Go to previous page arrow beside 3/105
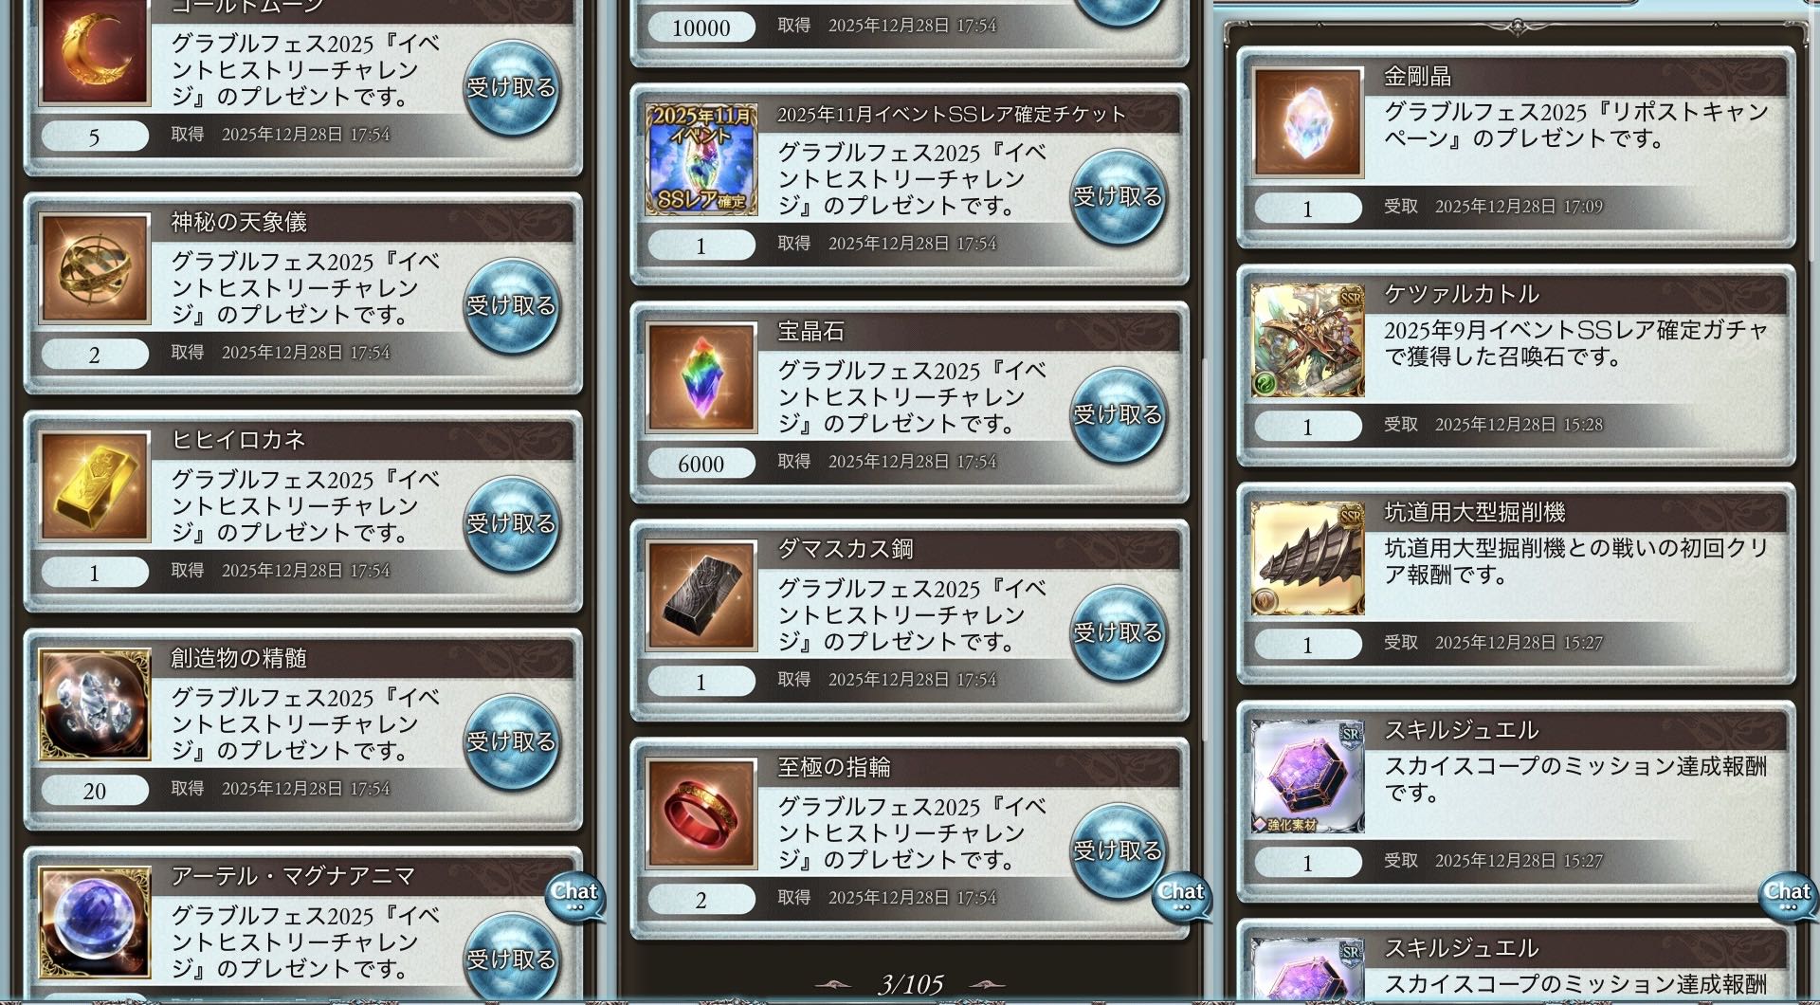Screen dimensions: 1820x1005 [834, 985]
